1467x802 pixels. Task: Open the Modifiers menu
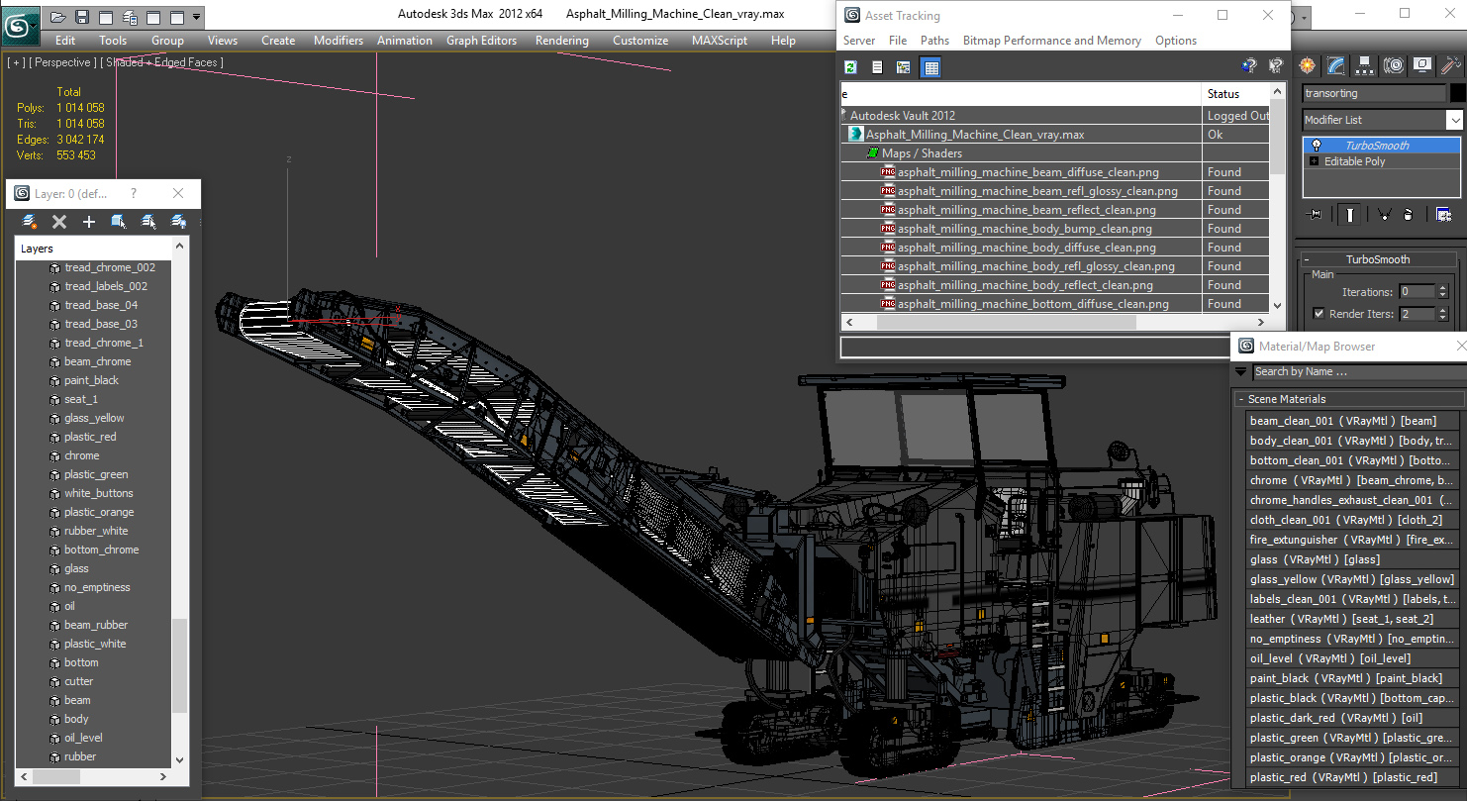[339, 41]
